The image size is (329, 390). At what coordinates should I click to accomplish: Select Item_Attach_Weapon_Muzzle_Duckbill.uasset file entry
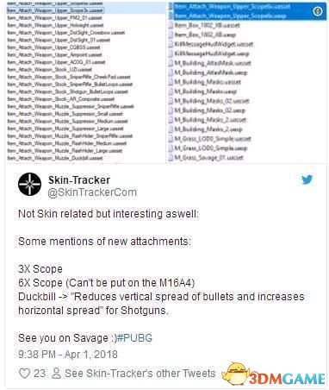click(x=55, y=158)
